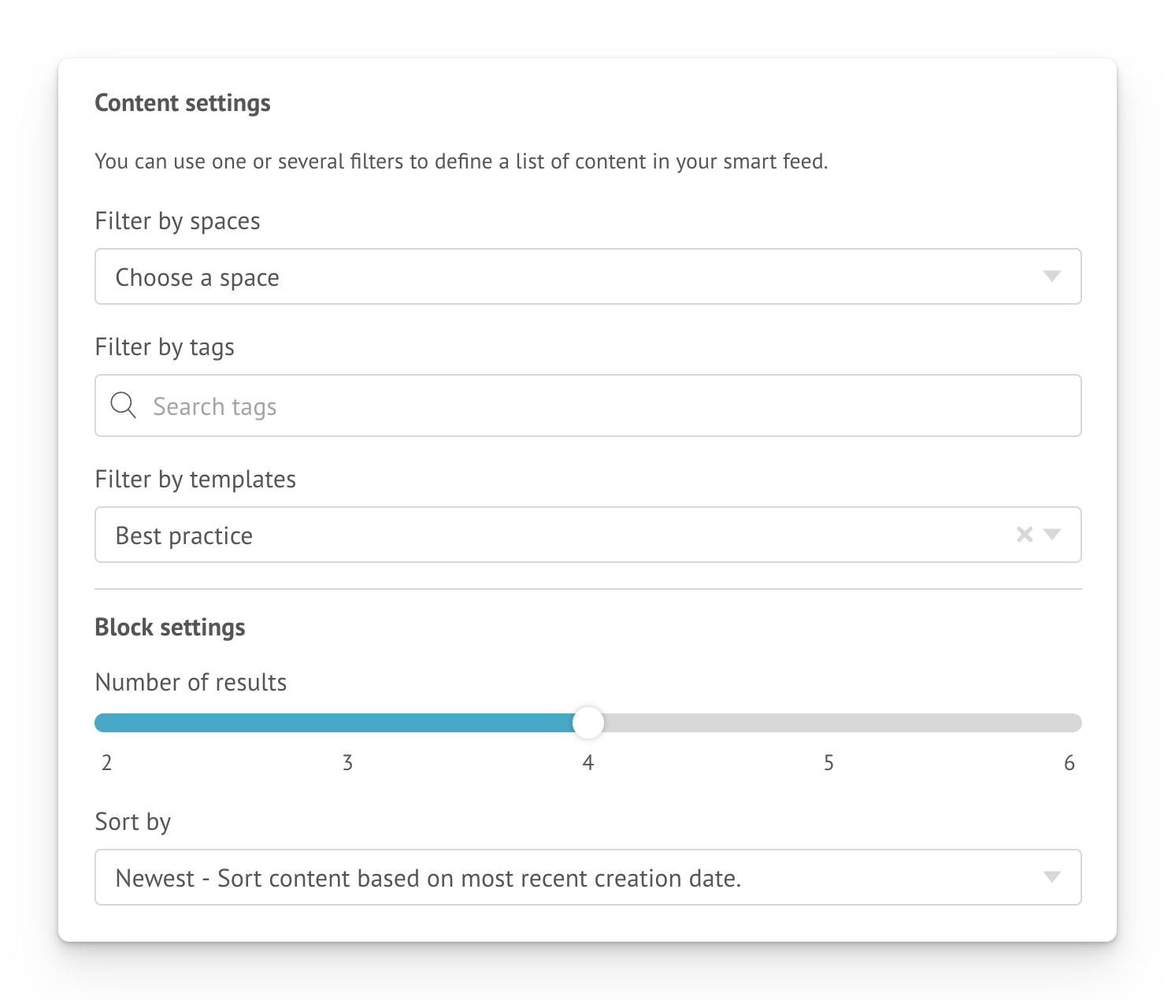Viewport: 1175px width, 1000px height.
Task: Open the Choose a space dropdown arrow
Action: [1052, 276]
